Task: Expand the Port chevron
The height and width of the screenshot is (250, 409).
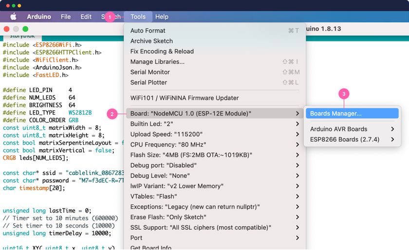Action: tap(297, 238)
